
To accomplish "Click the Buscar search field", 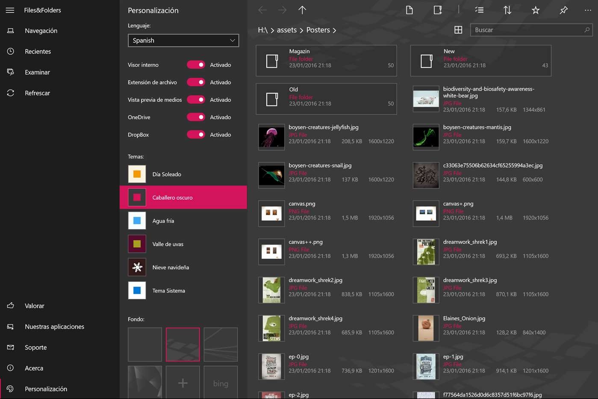I will (531, 30).
